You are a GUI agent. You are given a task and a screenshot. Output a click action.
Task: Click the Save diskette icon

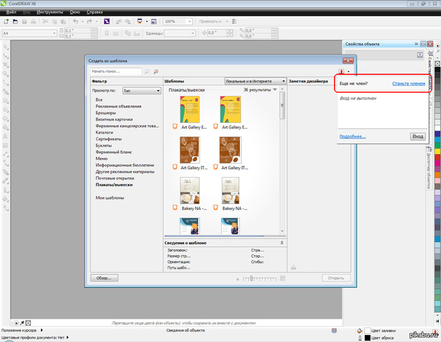(25, 21)
